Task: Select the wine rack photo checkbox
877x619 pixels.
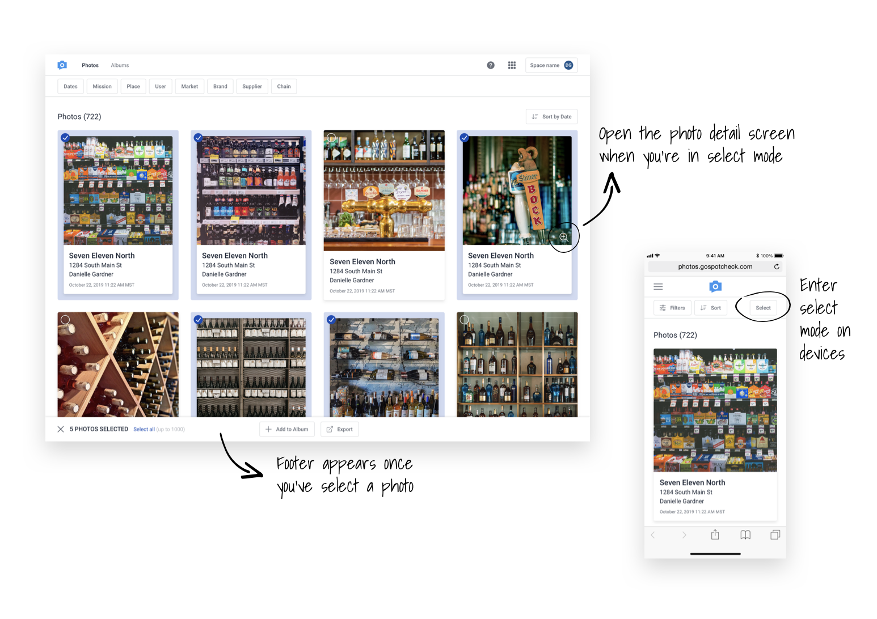Action: (65, 320)
